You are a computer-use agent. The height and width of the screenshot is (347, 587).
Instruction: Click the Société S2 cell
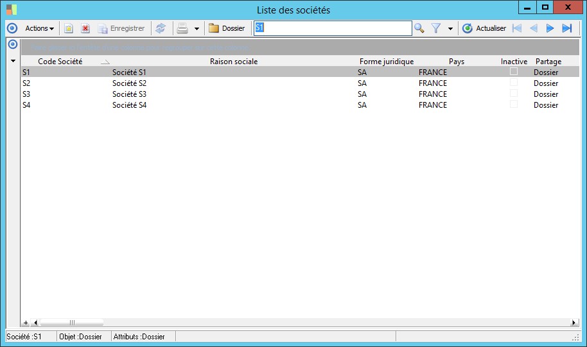pos(129,83)
